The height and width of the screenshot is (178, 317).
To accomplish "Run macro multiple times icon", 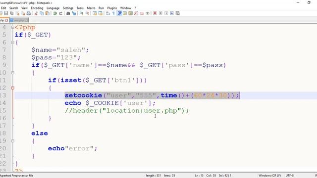I will (172, 13).
